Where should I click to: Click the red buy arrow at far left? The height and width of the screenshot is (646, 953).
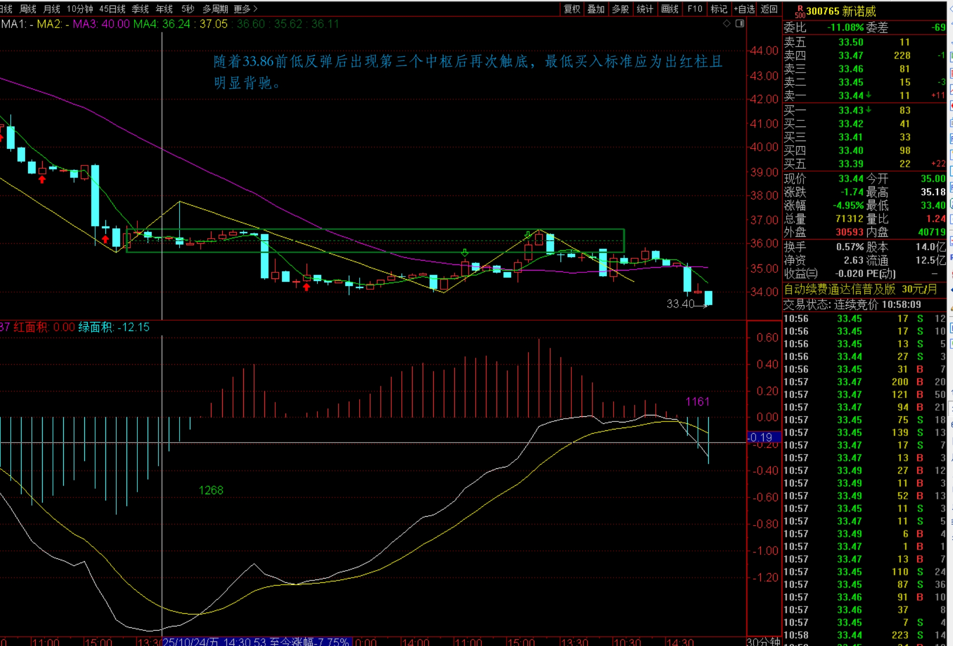coord(1,137)
